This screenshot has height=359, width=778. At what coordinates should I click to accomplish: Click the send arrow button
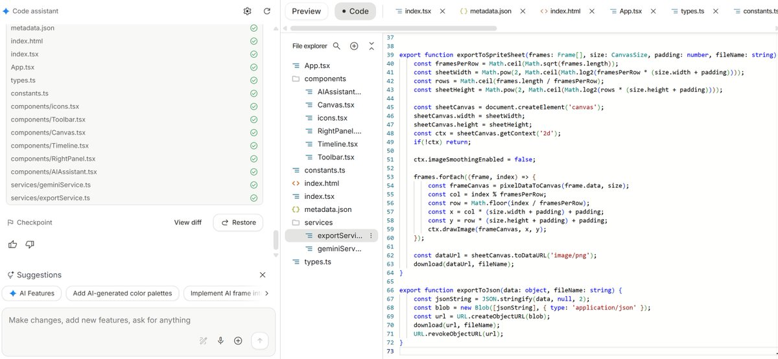[x=259, y=341]
